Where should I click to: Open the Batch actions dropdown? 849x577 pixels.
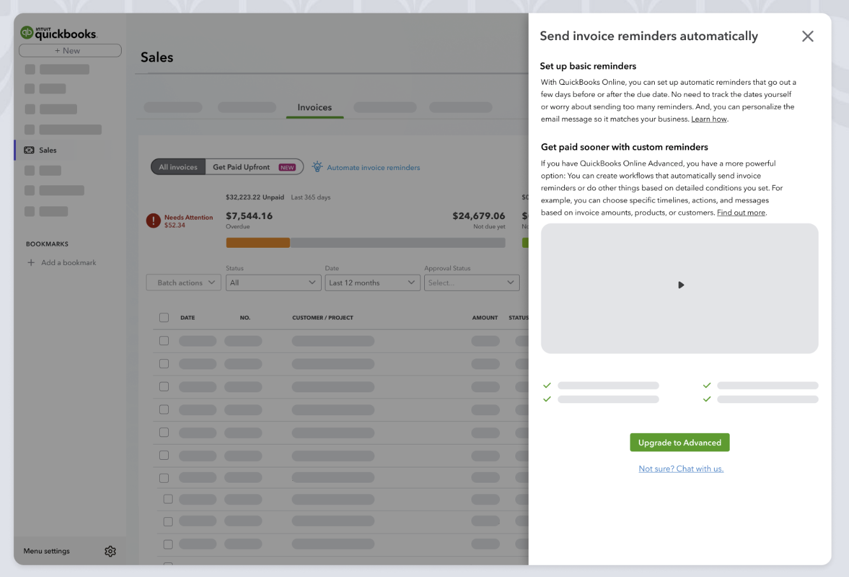(184, 283)
